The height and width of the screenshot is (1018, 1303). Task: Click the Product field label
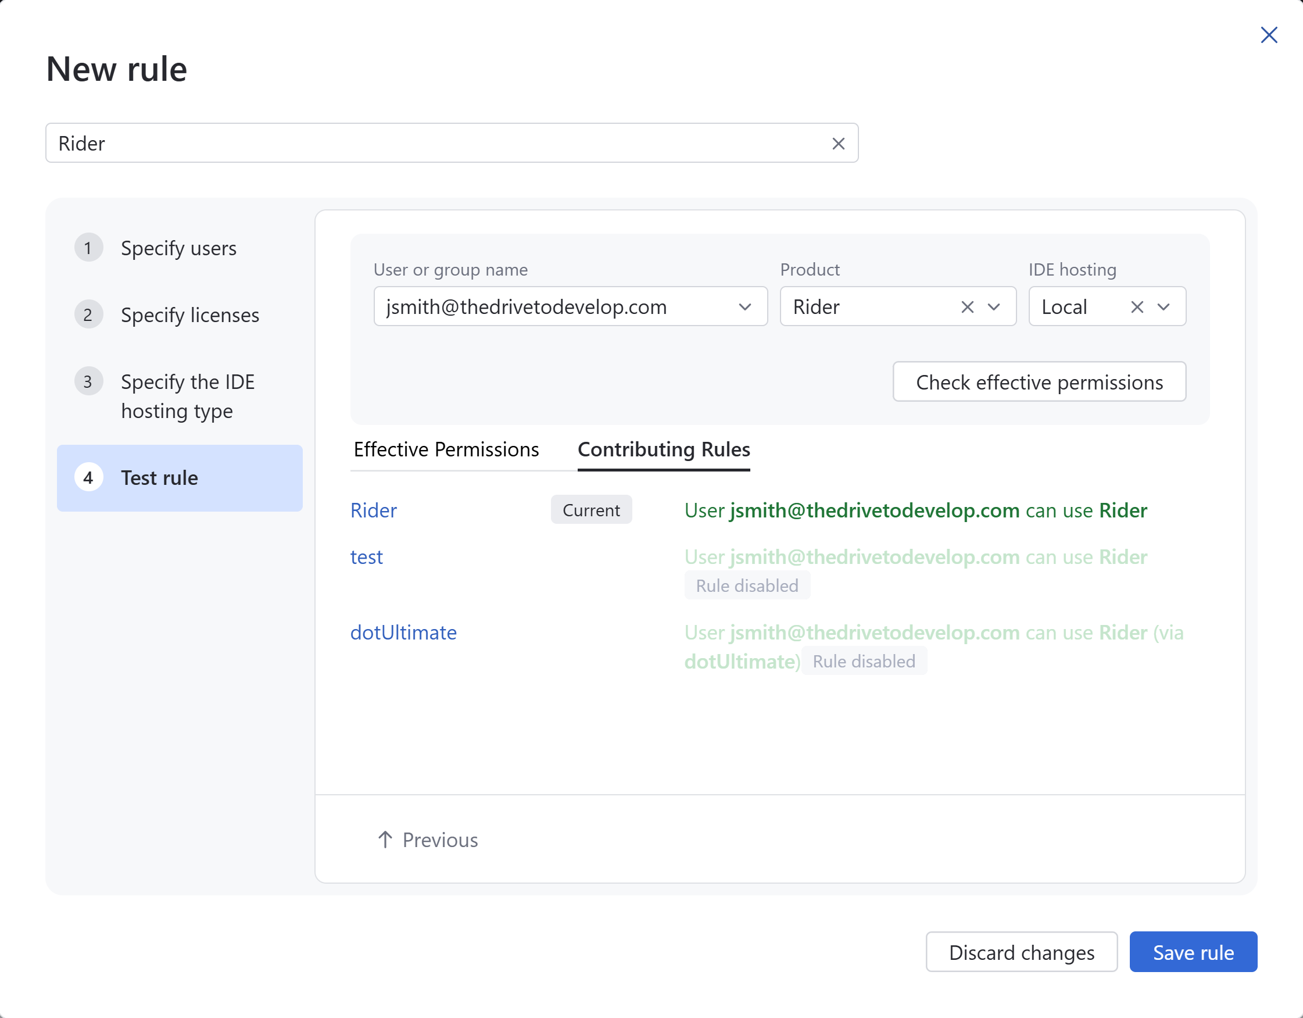(x=810, y=270)
